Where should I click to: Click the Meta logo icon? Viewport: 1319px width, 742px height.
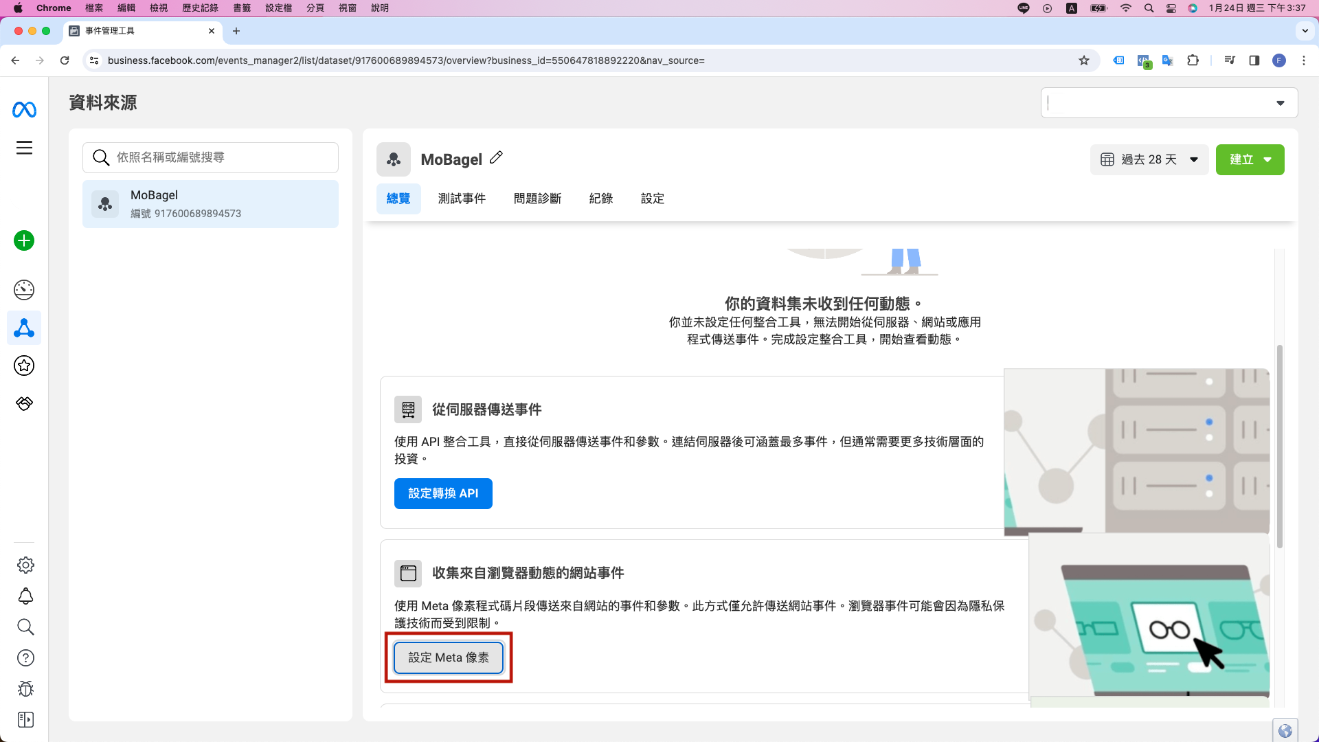click(x=24, y=109)
